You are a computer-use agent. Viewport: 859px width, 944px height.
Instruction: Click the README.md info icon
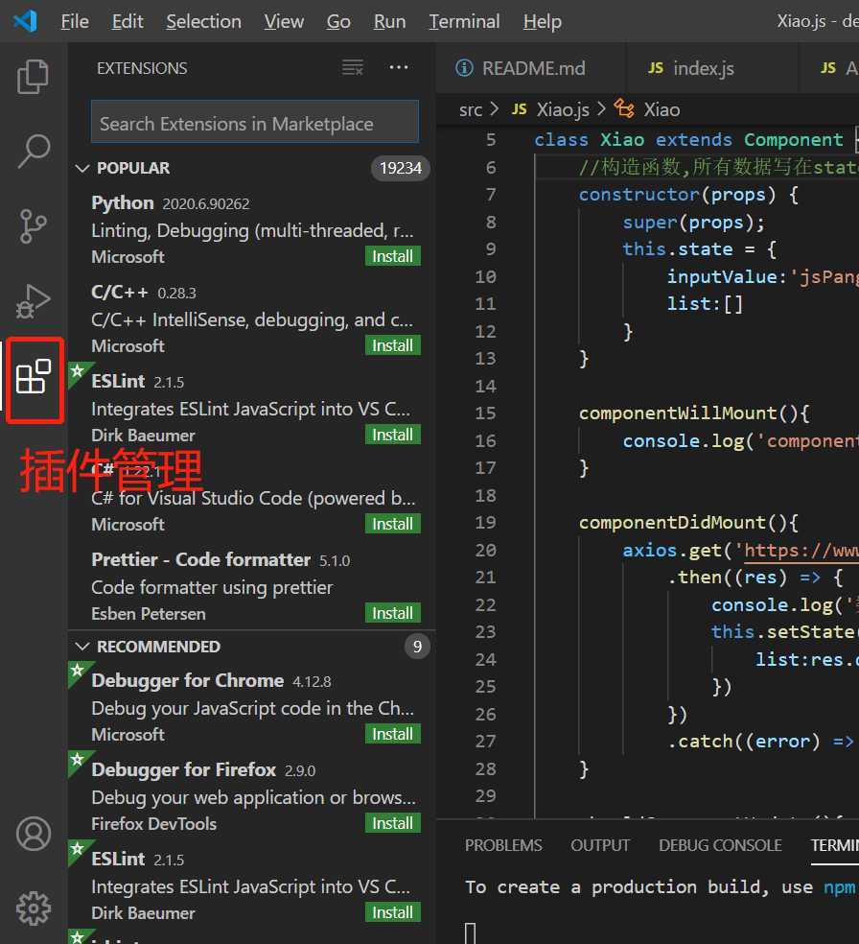pyautogui.click(x=464, y=68)
